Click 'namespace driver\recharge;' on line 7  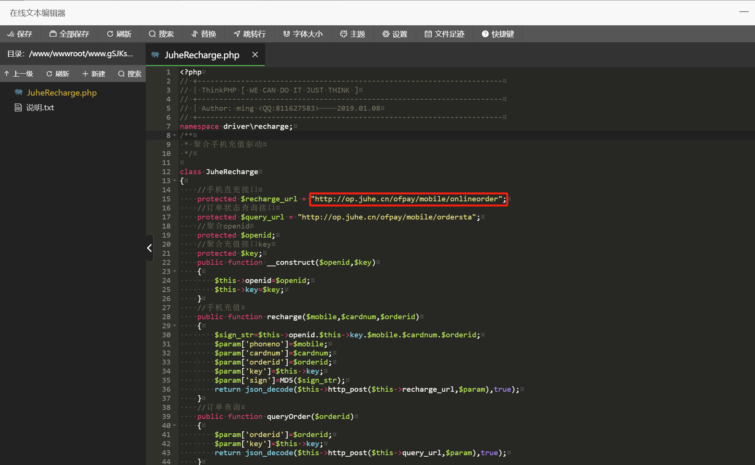pos(236,126)
